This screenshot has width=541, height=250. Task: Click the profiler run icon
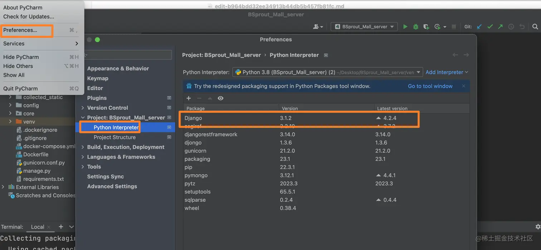click(x=437, y=26)
